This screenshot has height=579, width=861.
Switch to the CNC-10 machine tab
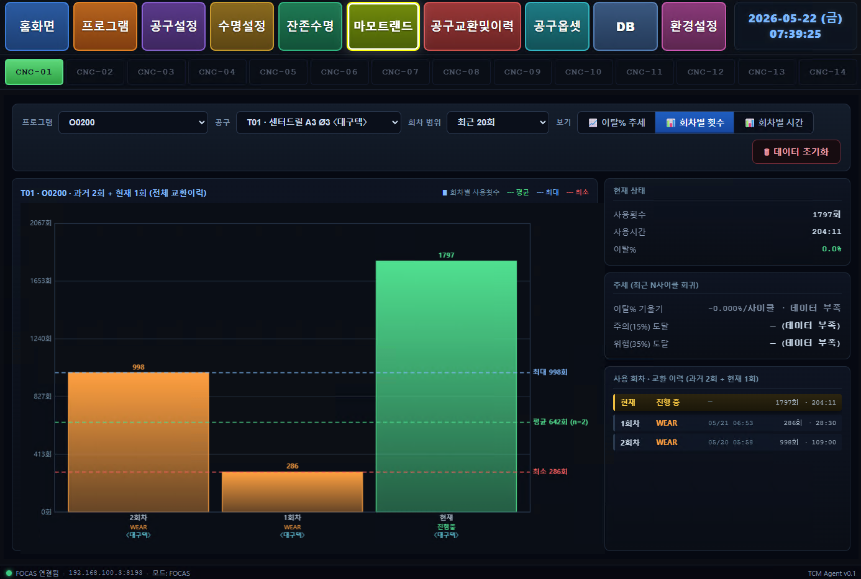pos(583,72)
